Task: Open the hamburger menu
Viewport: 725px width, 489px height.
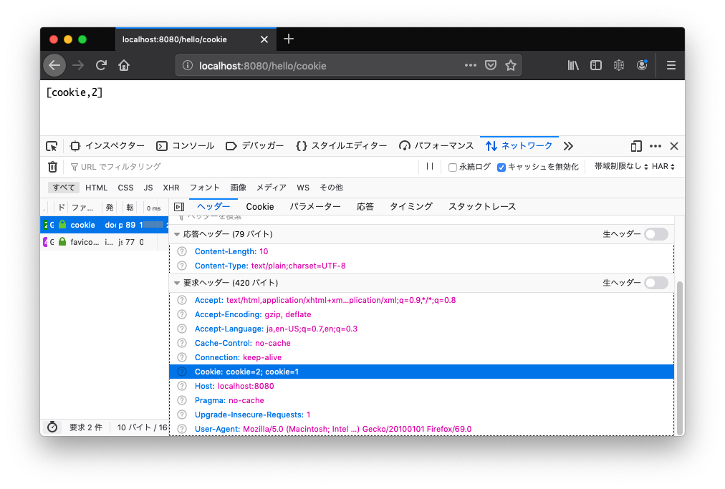Action: [x=671, y=64]
